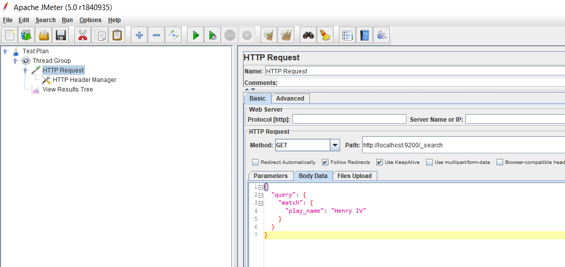Open the Options menu
Screen dimensions: 565x267
pos(91,20)
